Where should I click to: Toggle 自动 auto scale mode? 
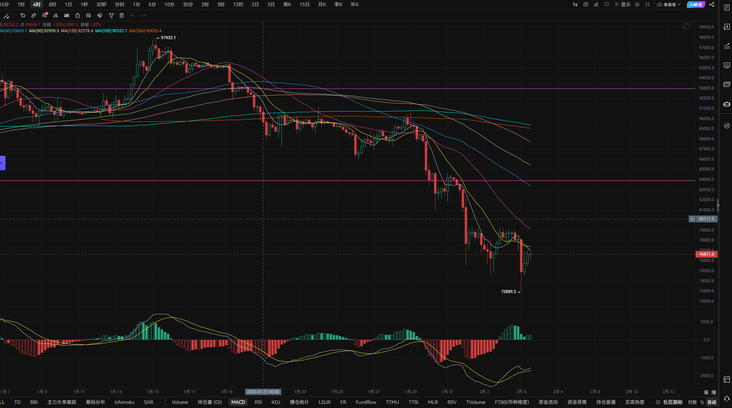[x=712, y=402]
